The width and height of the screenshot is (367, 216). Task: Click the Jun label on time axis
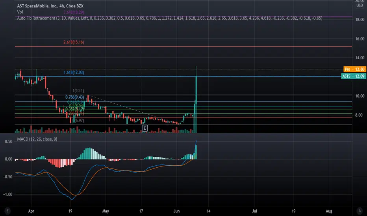tap(176, 211)
